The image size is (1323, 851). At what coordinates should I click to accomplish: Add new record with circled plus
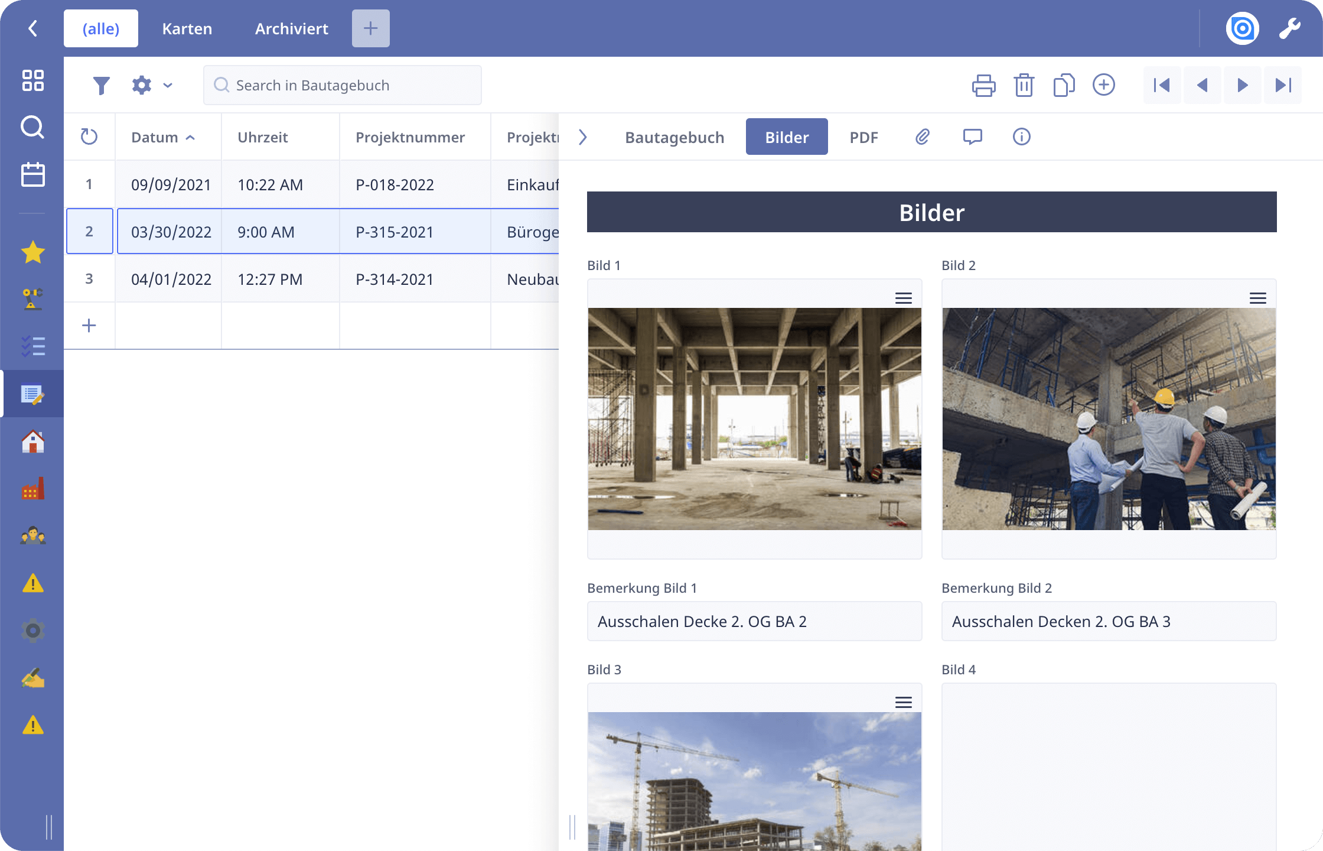pyautogui.click(x=1104, y=85)
